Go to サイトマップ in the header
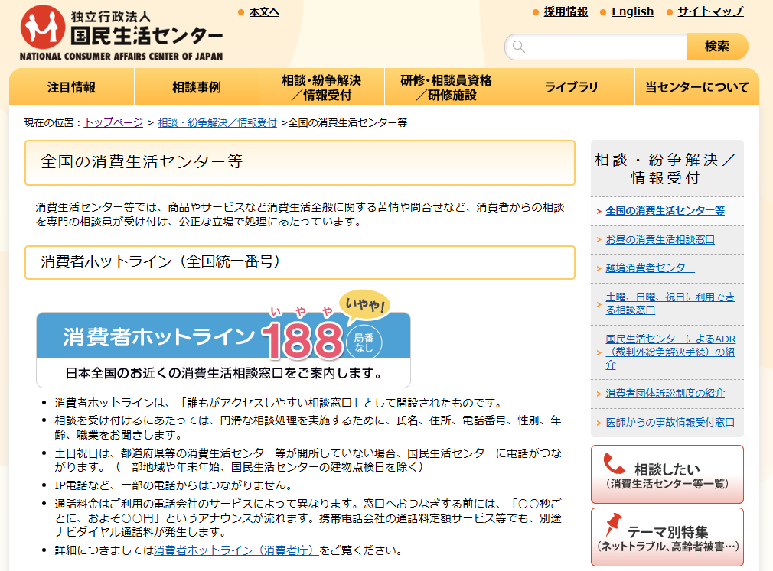The width and height of the screenshot is (773, 571). point(709,11)
